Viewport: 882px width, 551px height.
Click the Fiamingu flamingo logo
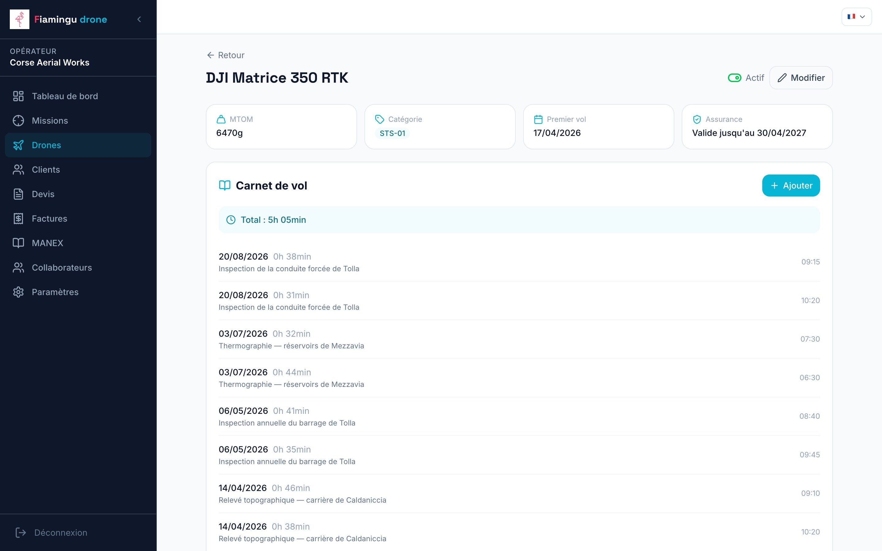pyautogui.click(x=19, y=19)
